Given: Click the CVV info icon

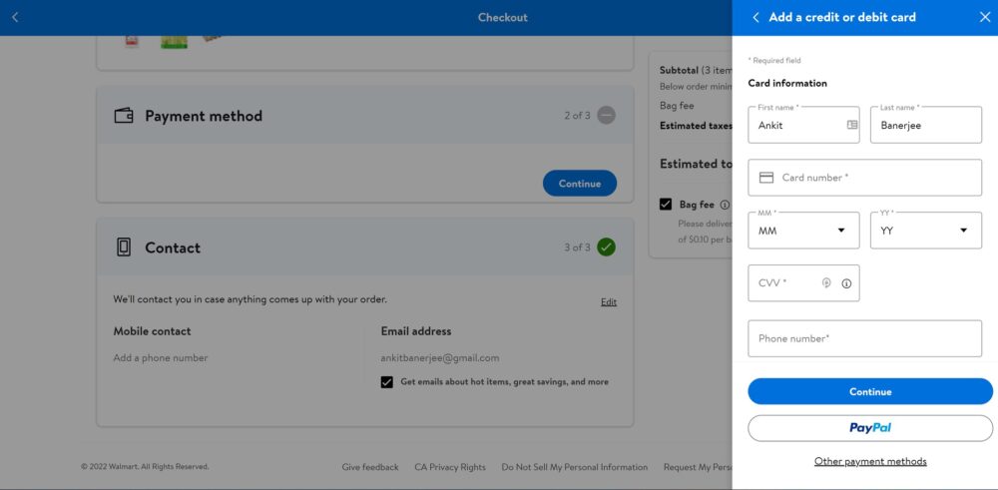Looking at the screenshot, I should click(x=846, y=283).
